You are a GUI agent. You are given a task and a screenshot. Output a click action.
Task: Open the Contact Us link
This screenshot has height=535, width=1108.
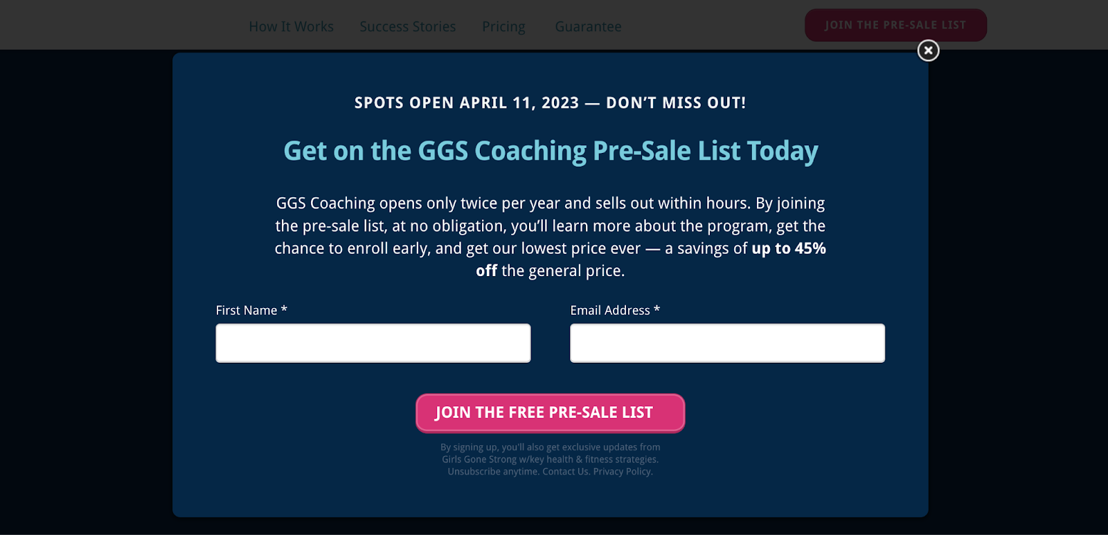(565, 471)
